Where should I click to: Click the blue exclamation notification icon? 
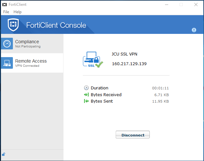click(x=194, y=30)
